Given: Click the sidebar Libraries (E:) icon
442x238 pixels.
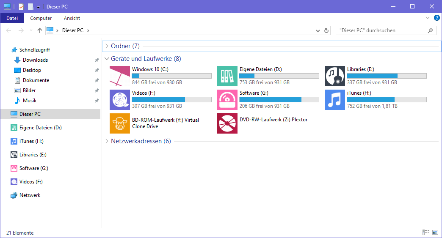Looking at the screenshot, I should click(14, 154).
